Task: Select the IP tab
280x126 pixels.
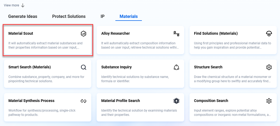Action: pyautogui.click(x=103, y=17)
